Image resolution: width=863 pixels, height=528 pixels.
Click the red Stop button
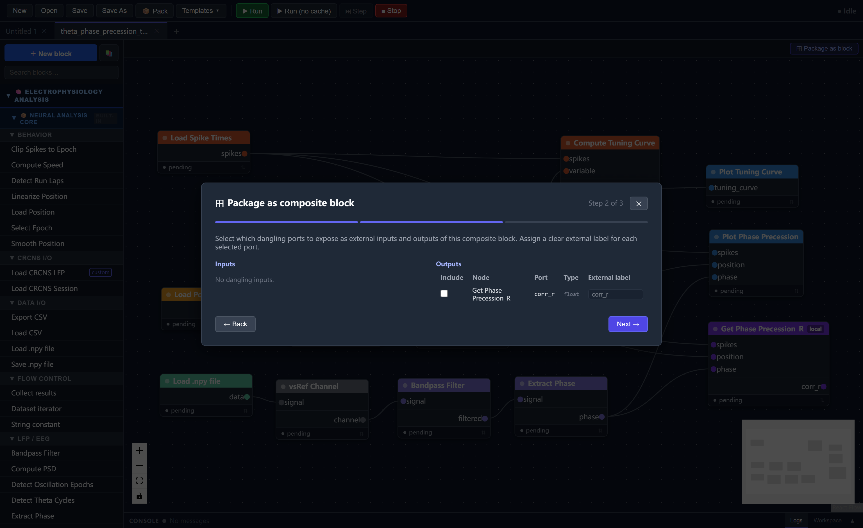[391, 11]
